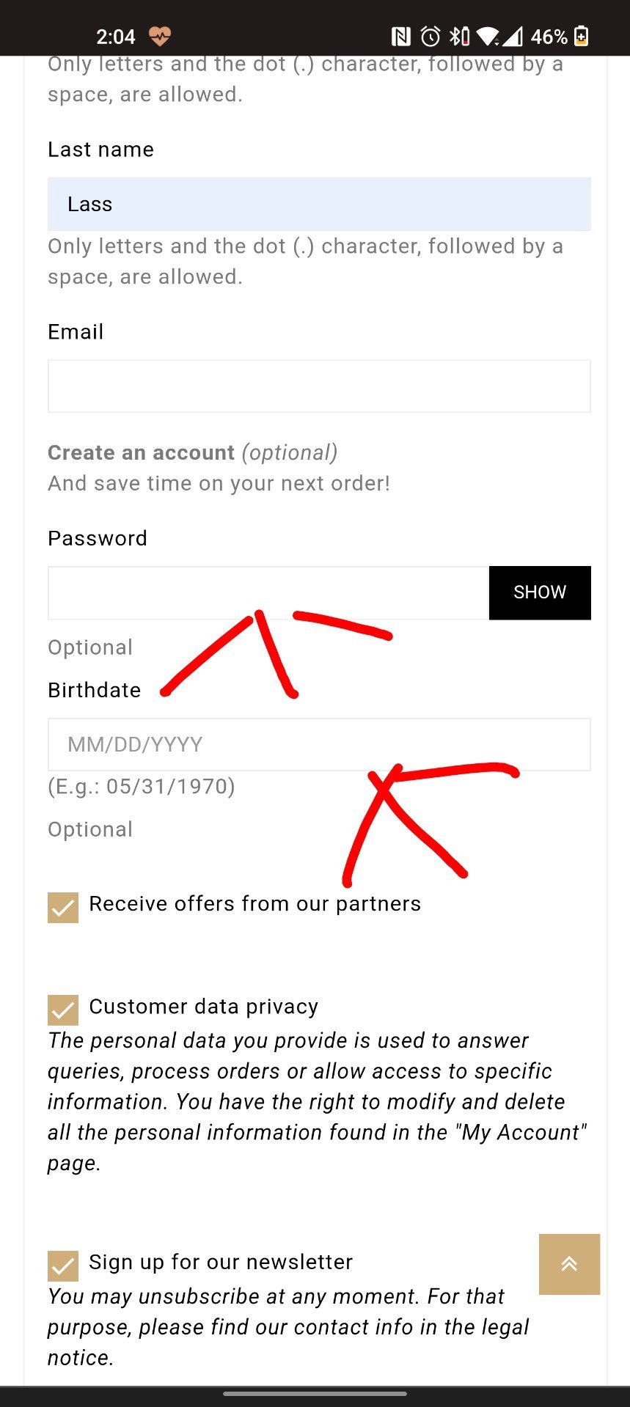
Task: Tap the cellular signal strength icon
Action: coord(513,36)
